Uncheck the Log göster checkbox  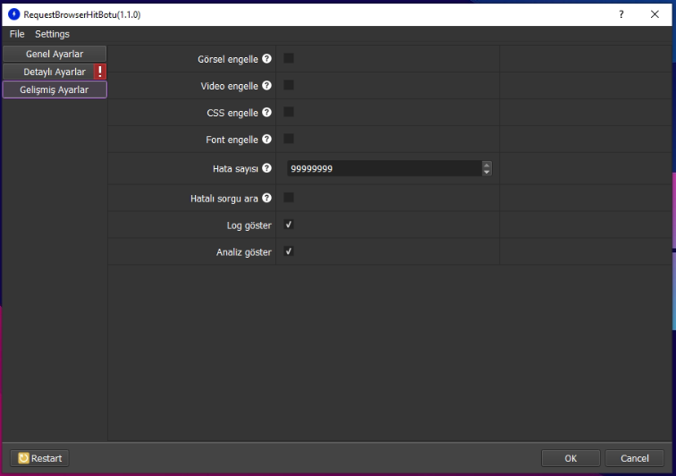289,225
